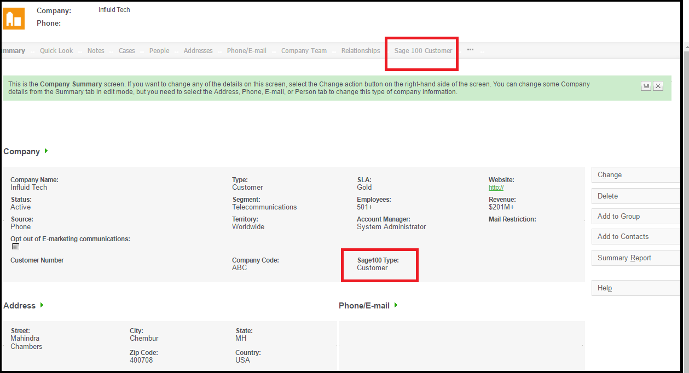
Task: Click the Zip Code value 400708
Action: (x=141, y=360)
